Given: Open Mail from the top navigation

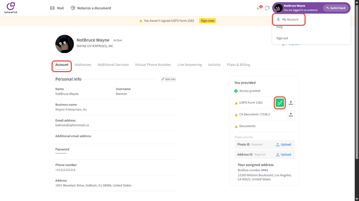Looking at the screenshot, I should [57, 8].
